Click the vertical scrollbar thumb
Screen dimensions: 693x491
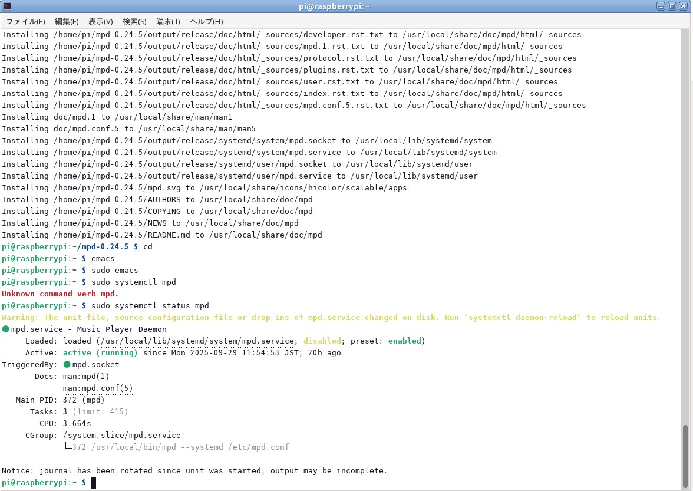pos(685,453)
